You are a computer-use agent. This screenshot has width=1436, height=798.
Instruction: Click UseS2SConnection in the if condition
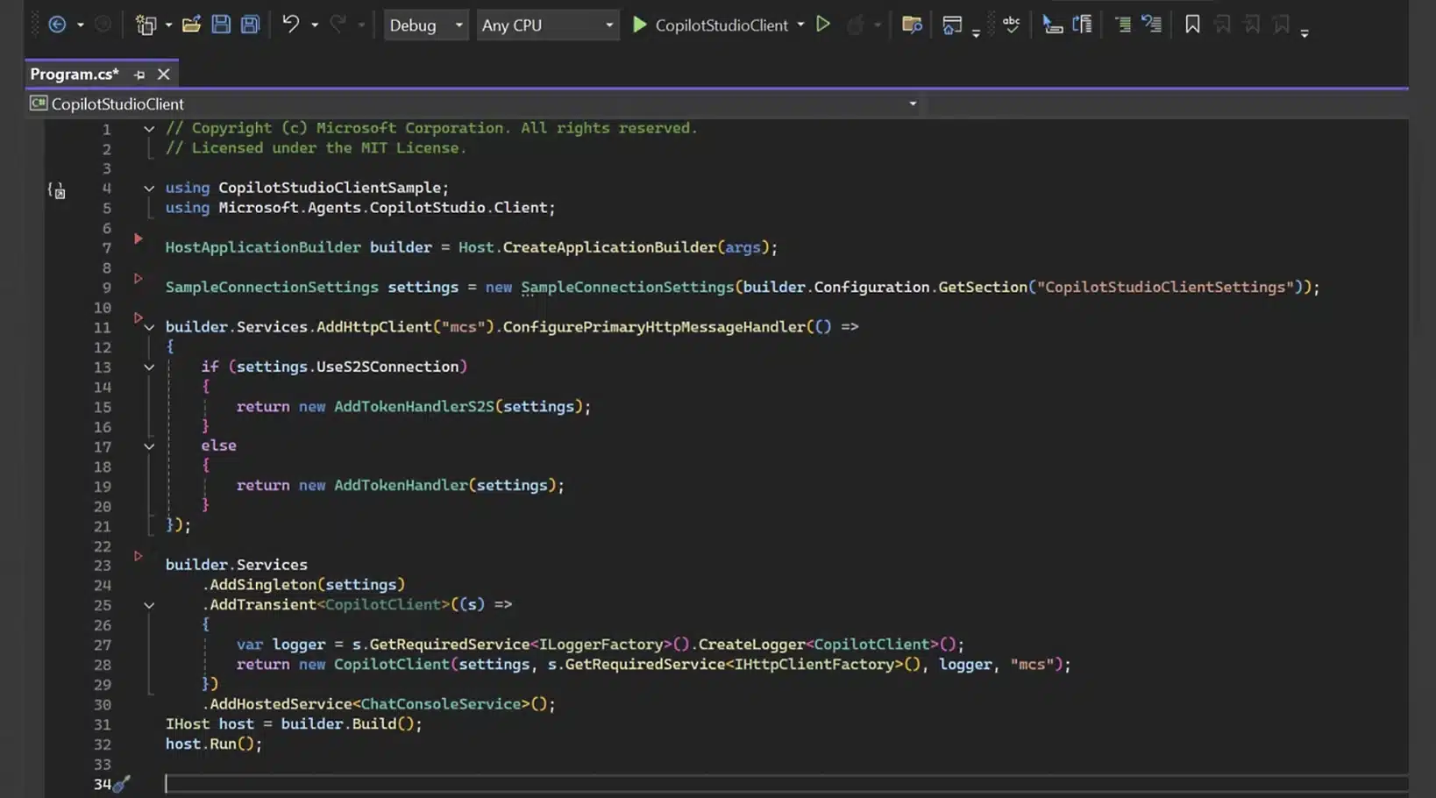(387, 367)
